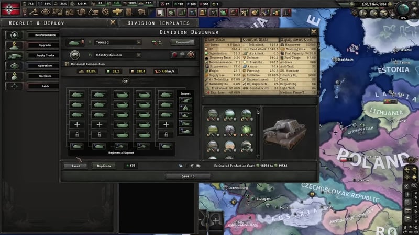Select the top-left tank battalion slot
The image size is (419, 235).
click(x=77, y=95)
